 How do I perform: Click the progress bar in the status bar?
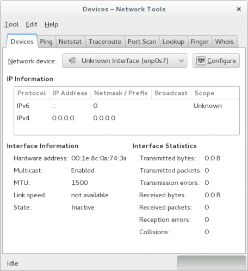click(212, 263)
